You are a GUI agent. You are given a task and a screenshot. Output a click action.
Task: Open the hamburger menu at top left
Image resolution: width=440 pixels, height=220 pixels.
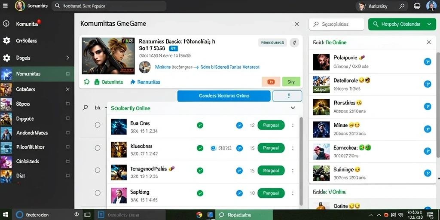[x=5, y=6]
